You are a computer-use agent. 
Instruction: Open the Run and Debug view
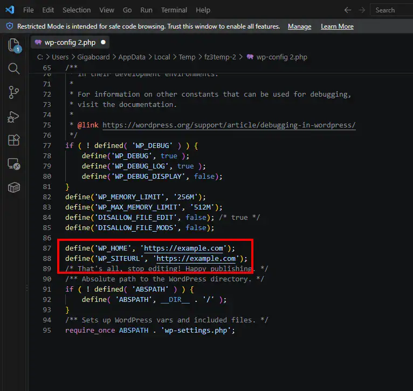point(13,117)
